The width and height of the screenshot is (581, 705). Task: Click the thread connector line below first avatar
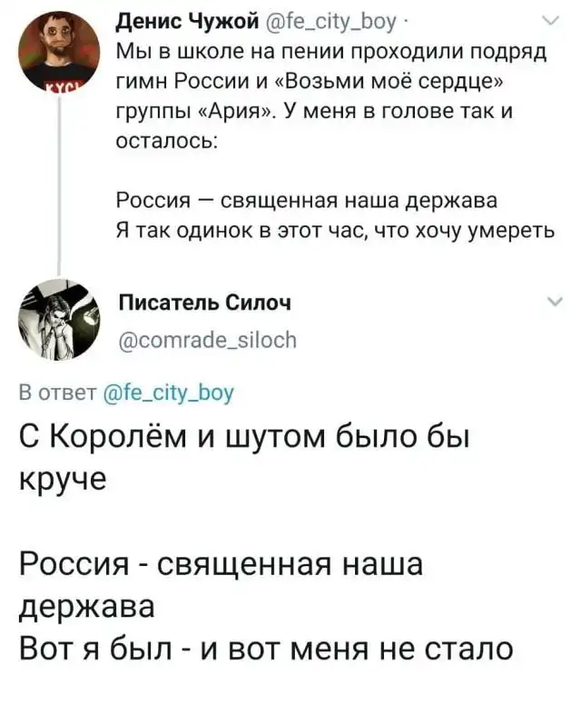60,182
